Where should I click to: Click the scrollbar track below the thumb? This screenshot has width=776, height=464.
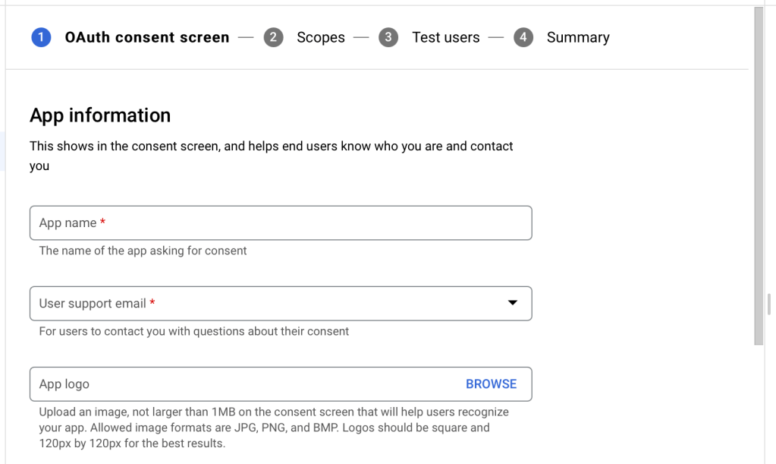click(x=759, y=402)
